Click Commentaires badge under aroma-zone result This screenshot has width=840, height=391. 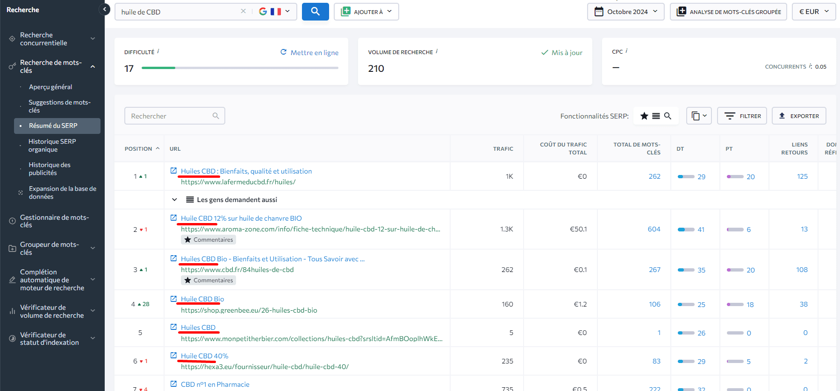(208, 240)
